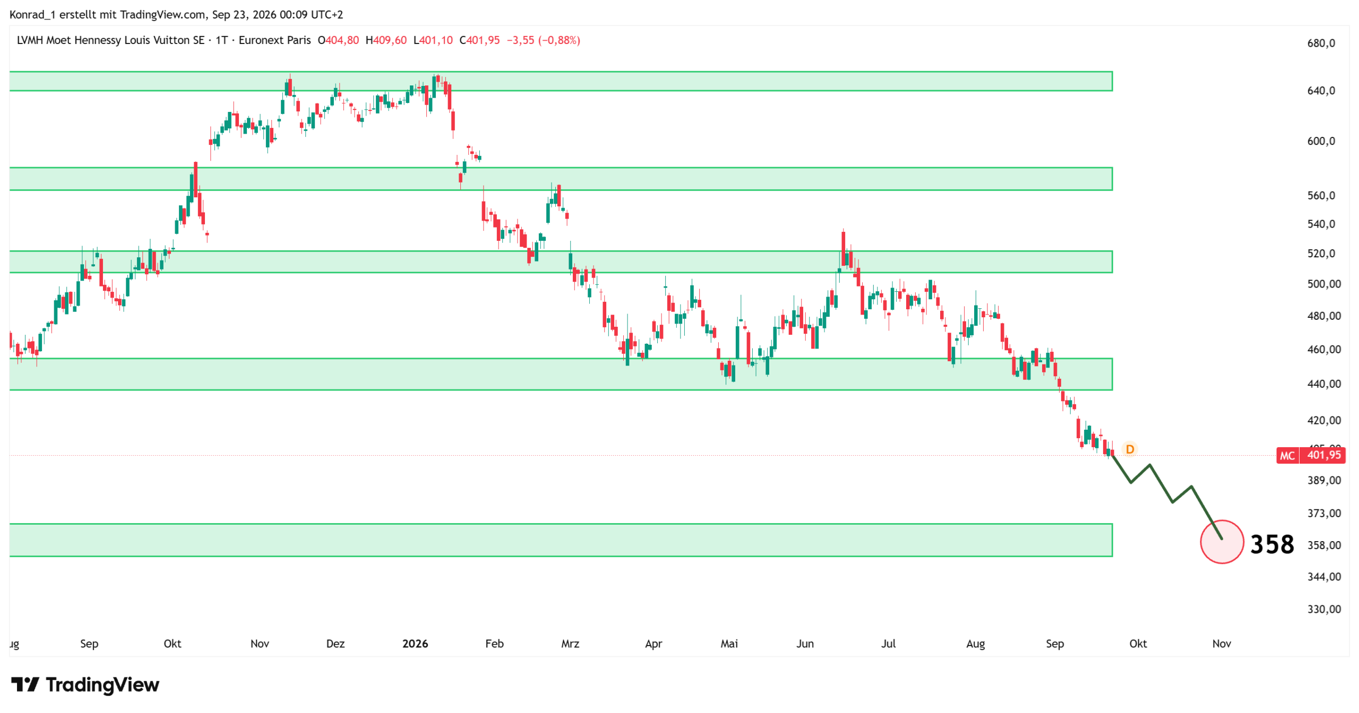Screen dimensions: 1359x713
Task: Click the TradingView logo
Action: pyautogui.click(x=85, y=684)
